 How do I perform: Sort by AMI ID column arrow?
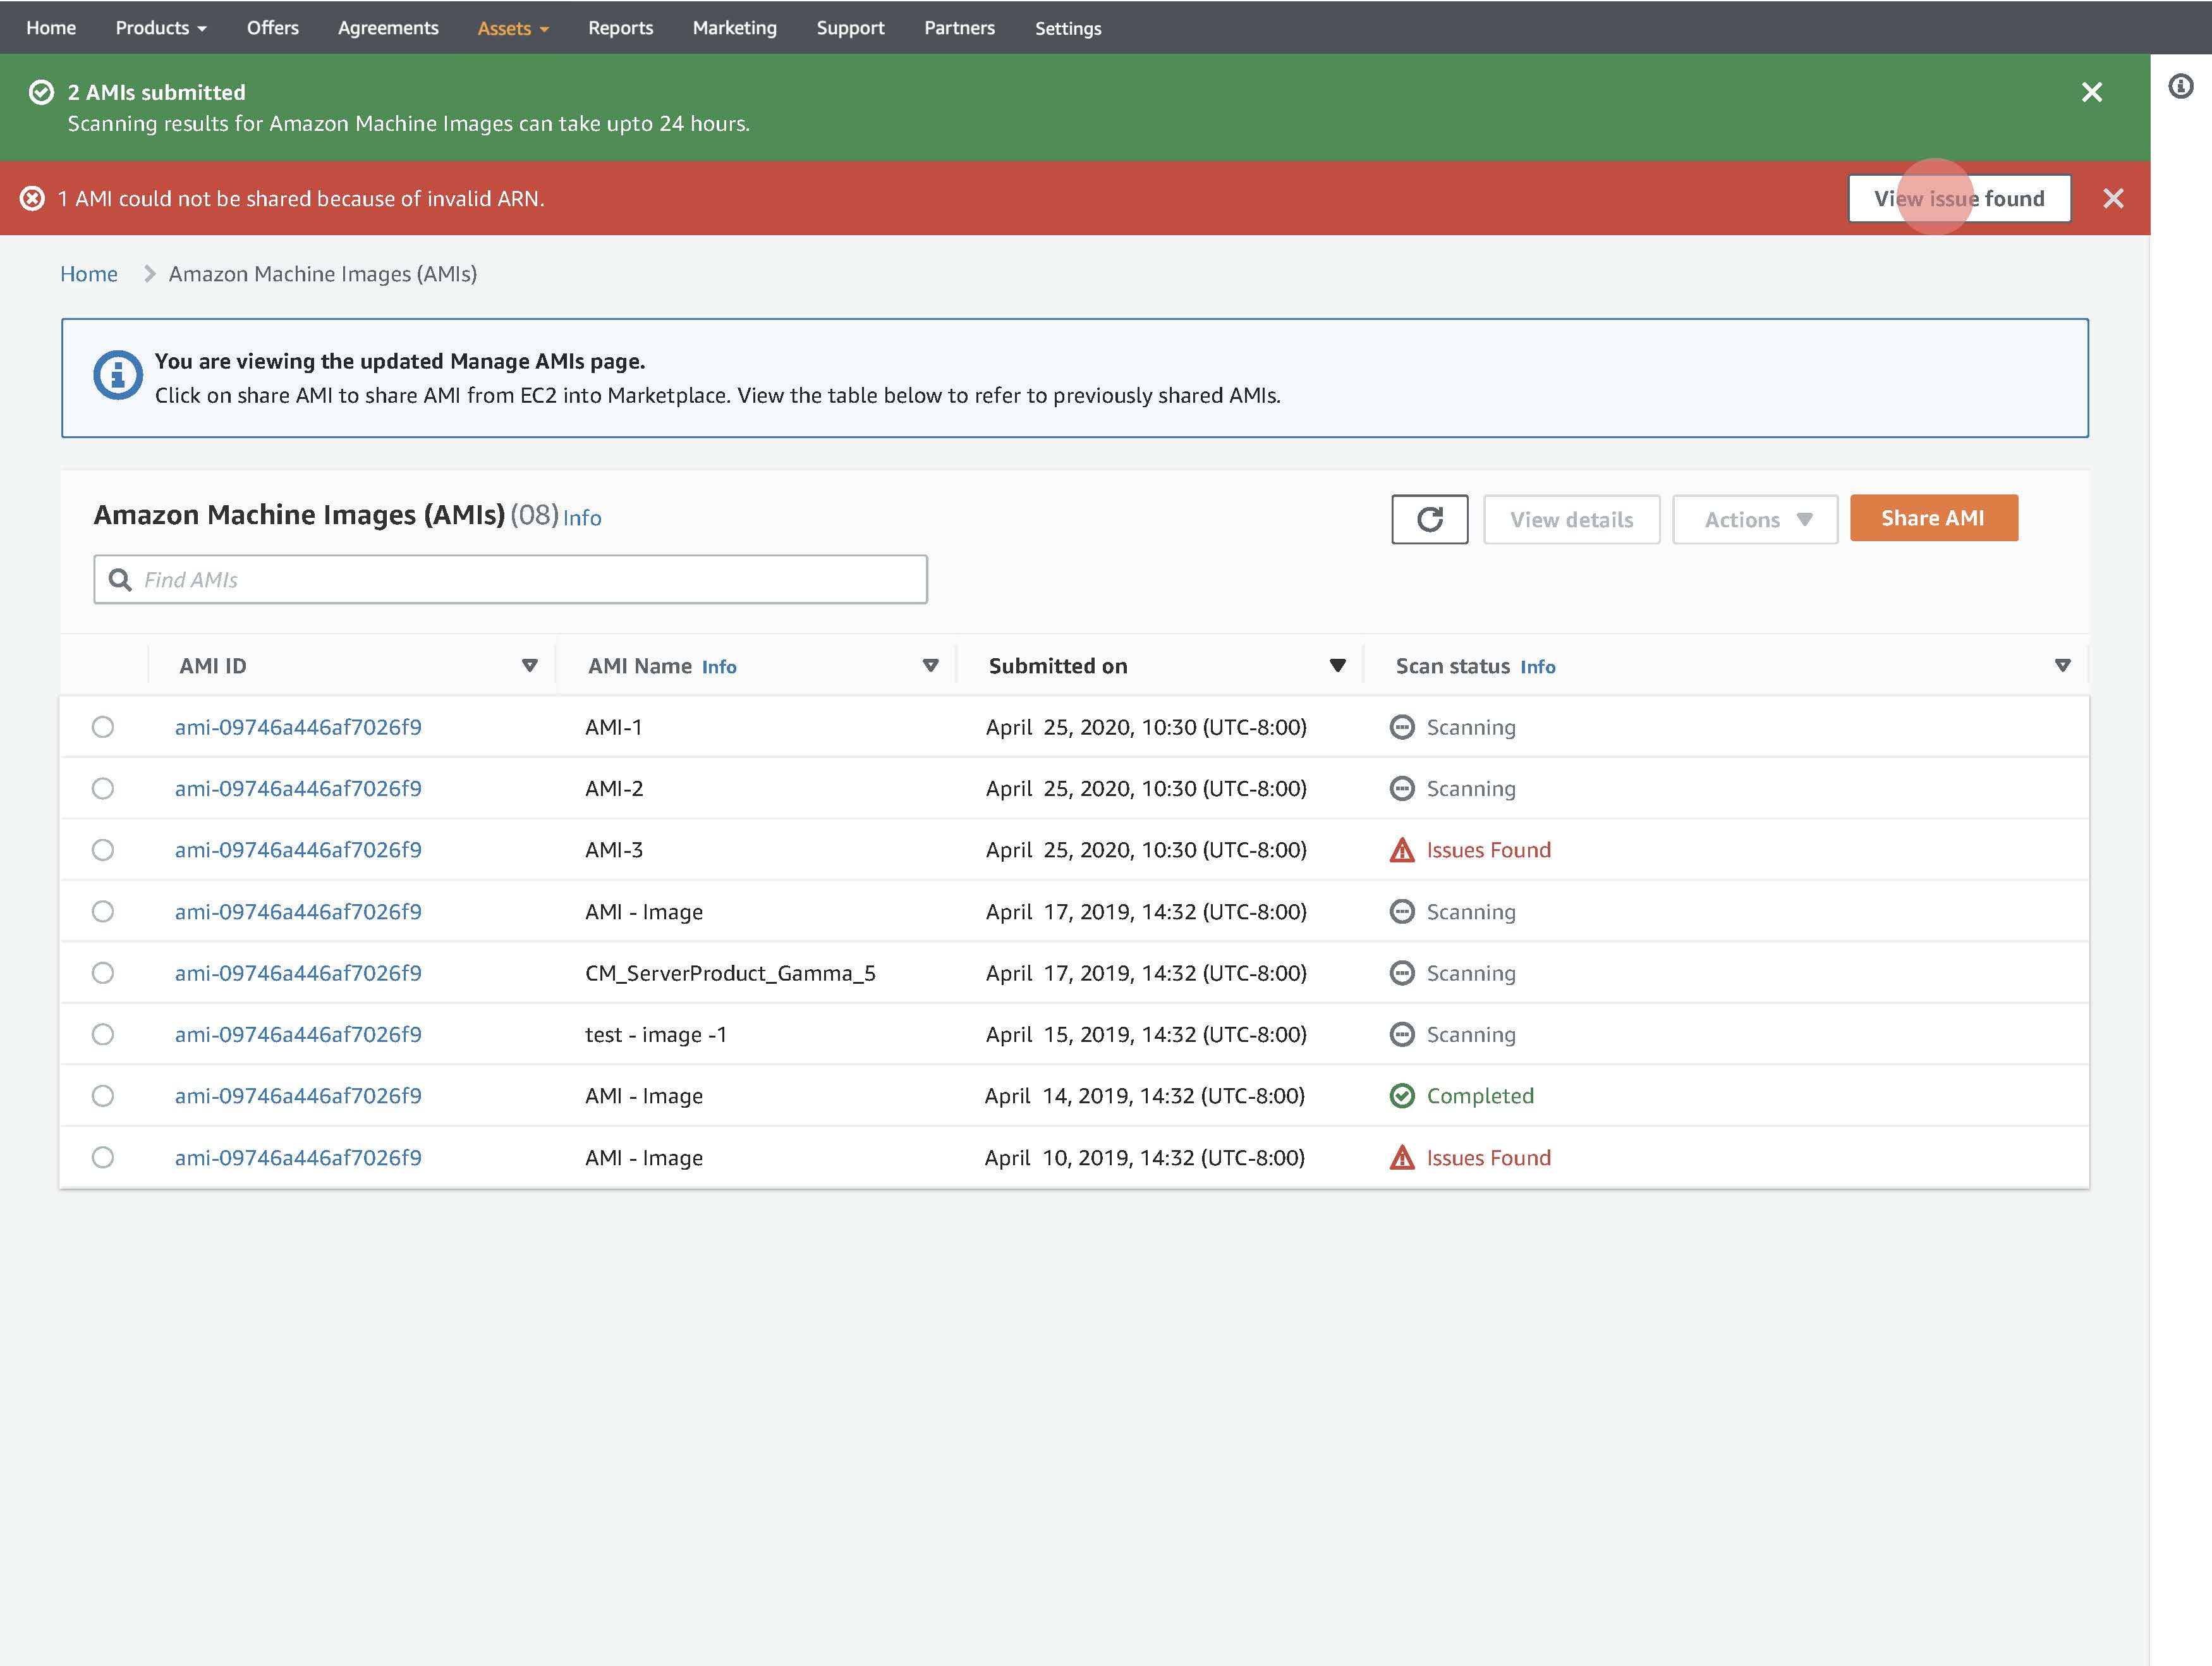tap(530, 665)
